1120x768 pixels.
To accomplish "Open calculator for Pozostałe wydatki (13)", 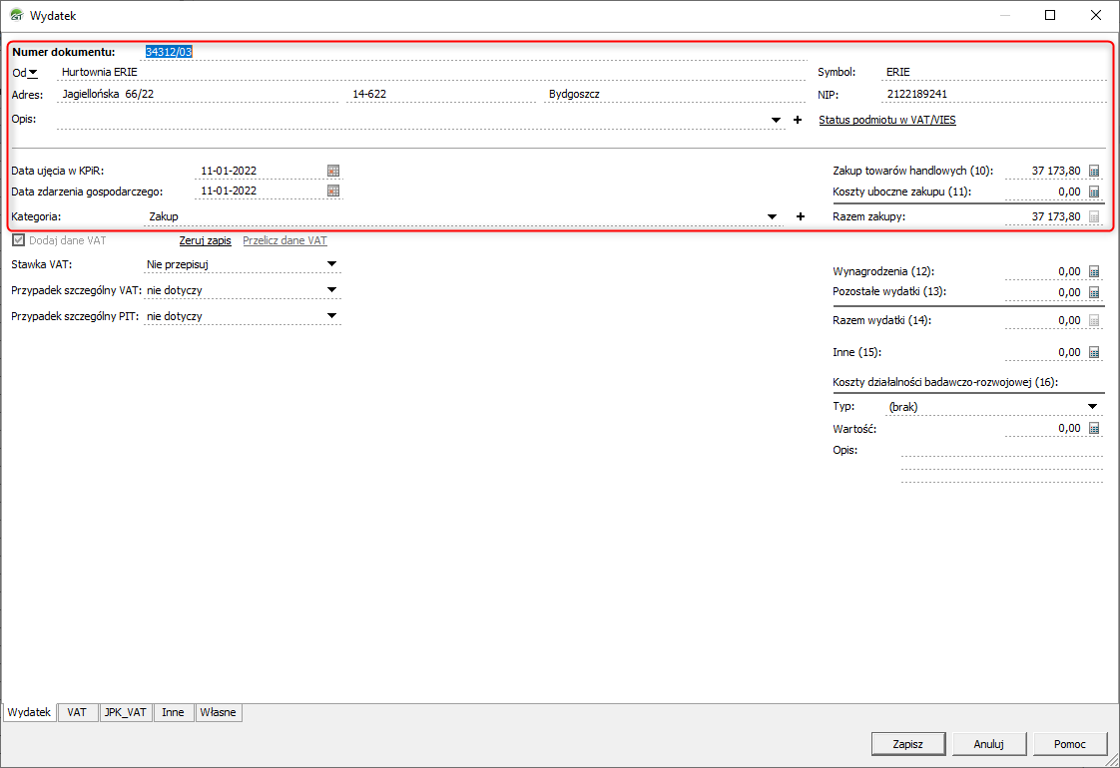I will [x=1094, y=292].
